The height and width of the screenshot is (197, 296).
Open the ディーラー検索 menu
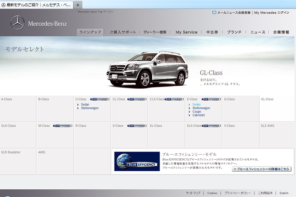click(x=155, y=32)
